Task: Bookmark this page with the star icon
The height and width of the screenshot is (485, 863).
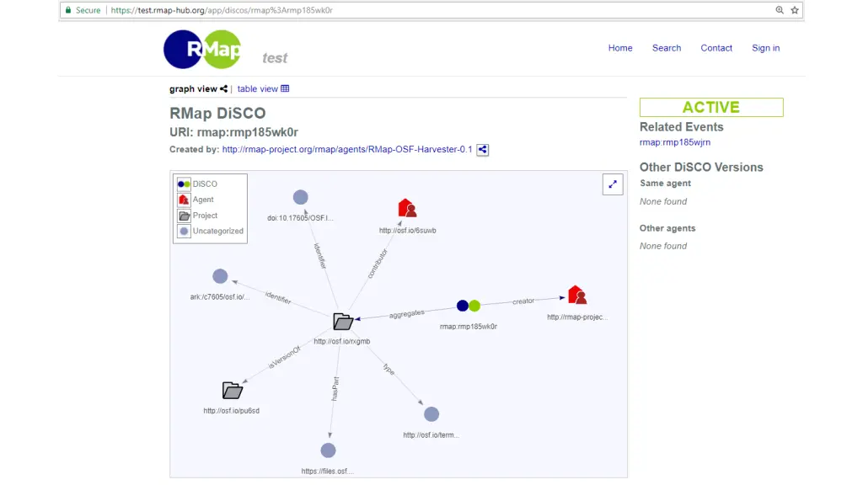Action: pos(795,10)
